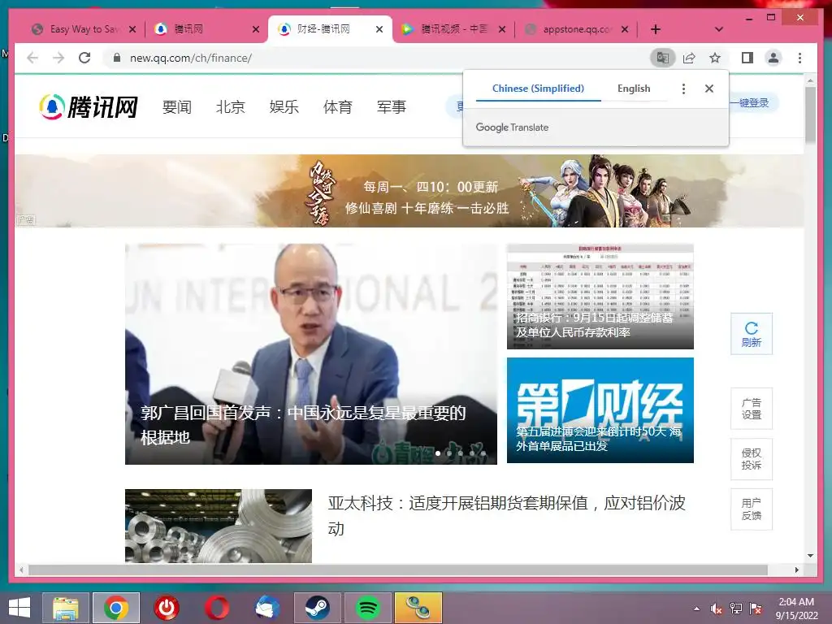Open Spotify from taskbar

(x=368, y=608)
